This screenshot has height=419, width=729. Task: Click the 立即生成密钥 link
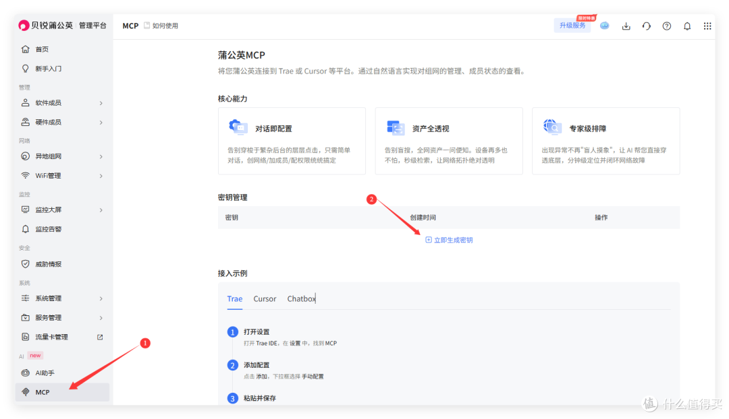point(449,240)
